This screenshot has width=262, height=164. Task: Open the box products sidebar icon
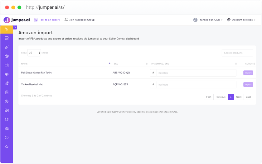point(7,56)
